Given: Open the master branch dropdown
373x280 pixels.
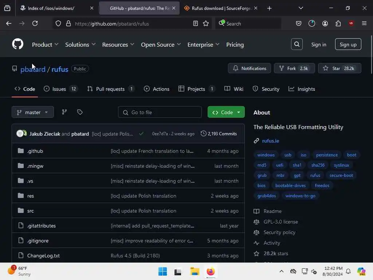Looking at the screenshot, I should click(x=33, y=112).
